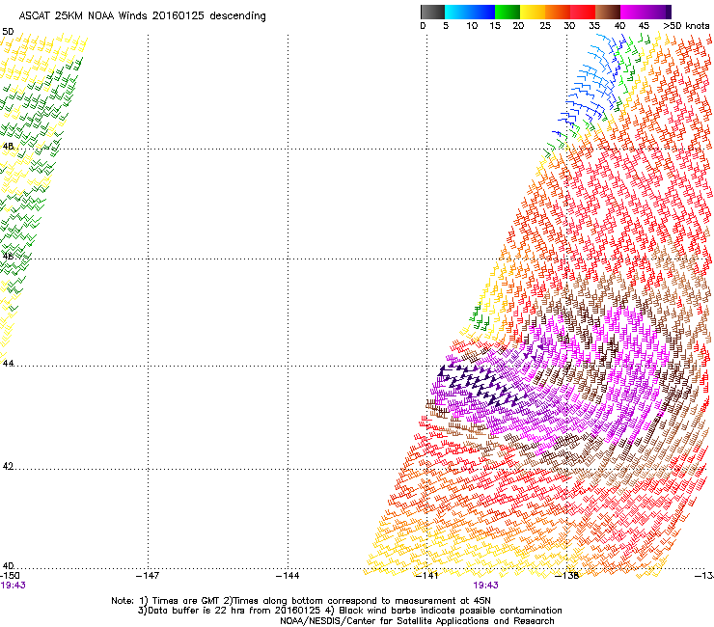Viewport: 714px width, 627px height.
Task: Click the longitude label '-150'
Action: pos(10,576)
